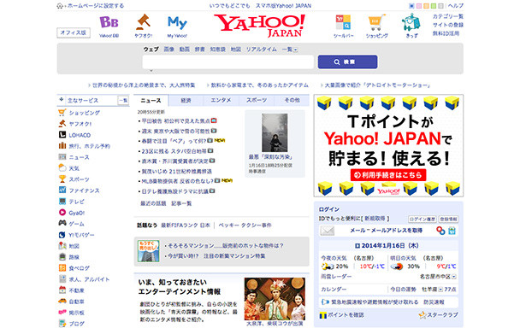Open the ヘルプ link
This screenshot has height=328, width=520.
455,6
